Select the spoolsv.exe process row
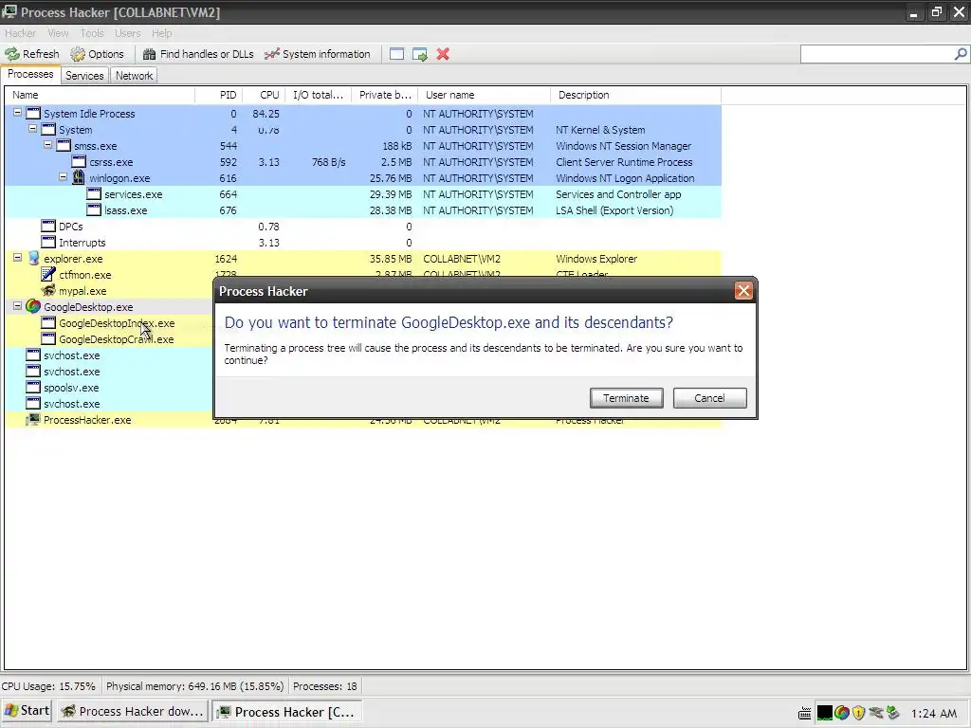Image resolution: width=971 pixels, height=728 pixels. (x=71, y=388)
